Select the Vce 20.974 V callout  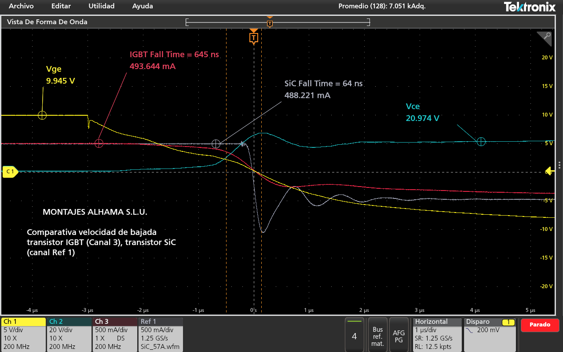pos(422,112)
